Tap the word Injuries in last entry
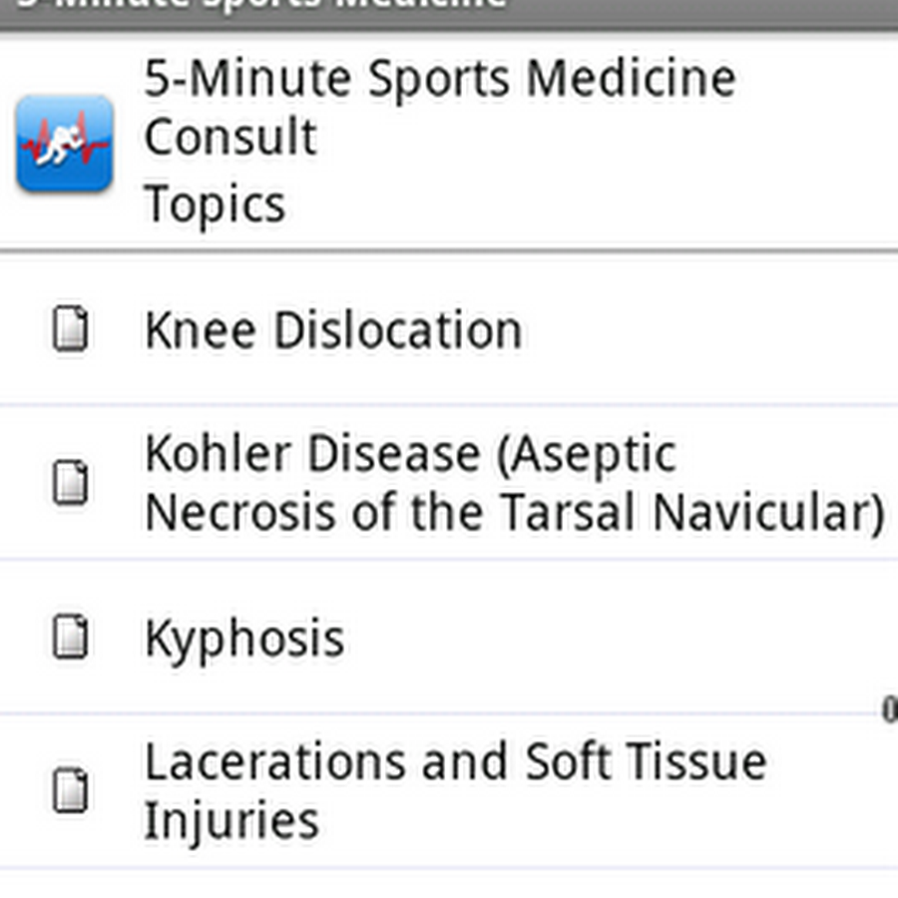 coord(231,821)
